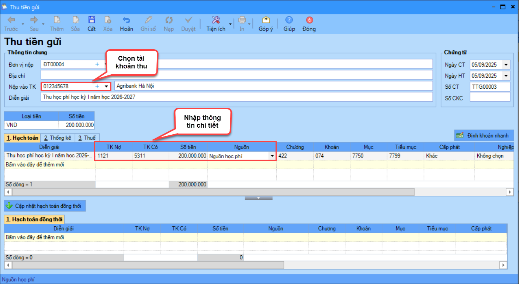Expand the Trước dropdown arrow

click(23, 24)
